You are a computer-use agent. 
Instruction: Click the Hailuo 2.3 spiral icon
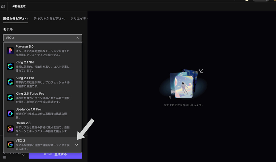coord(10,129)
